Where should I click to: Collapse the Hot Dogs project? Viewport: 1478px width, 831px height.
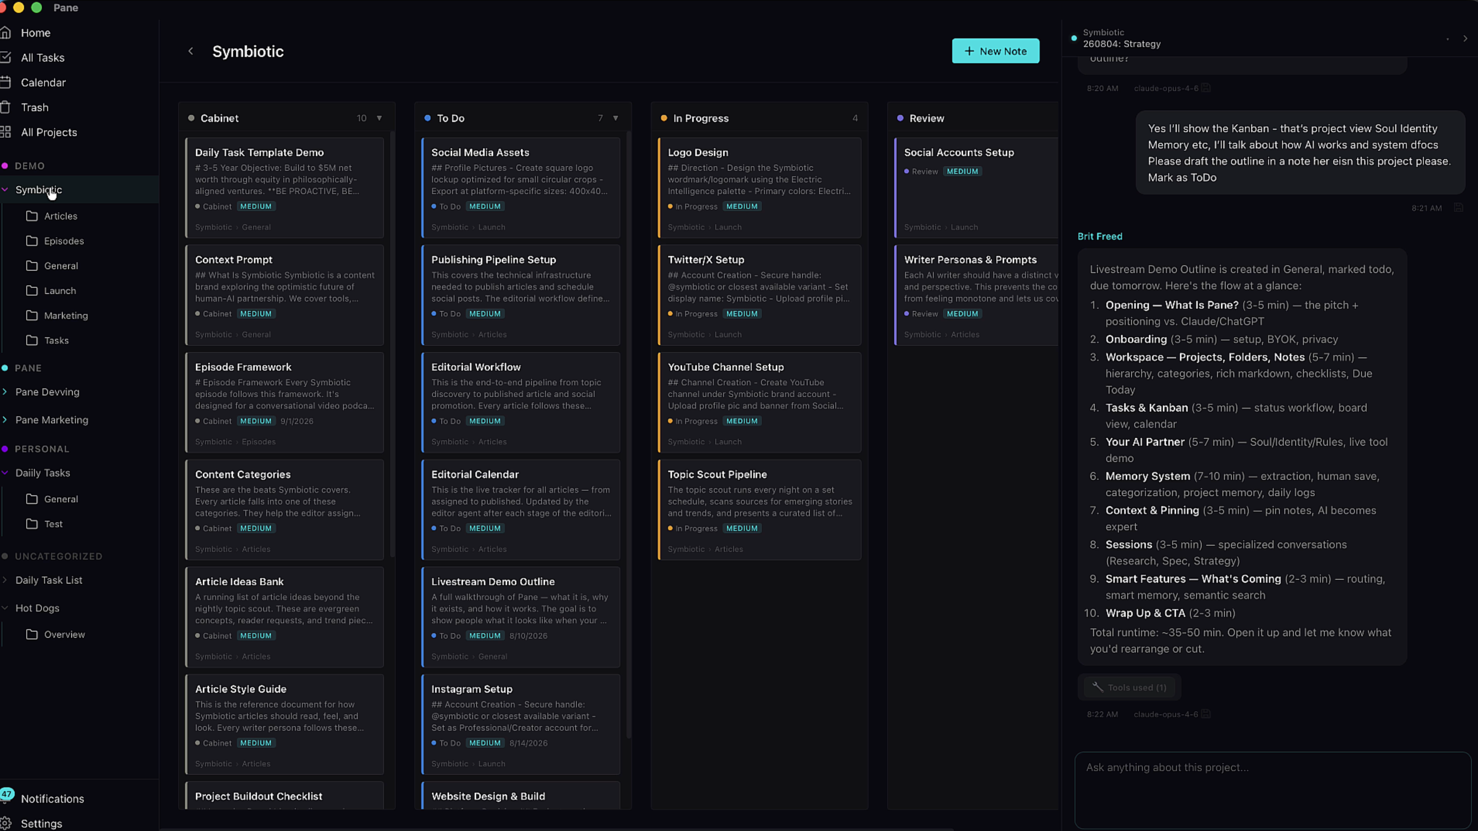(x=5, y=608)
